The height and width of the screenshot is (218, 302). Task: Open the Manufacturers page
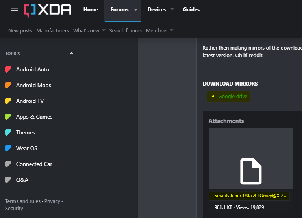pyautogui.click(x=53, y=30)
